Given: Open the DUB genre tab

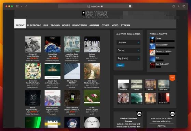Looking at the screenshot, I should pos(46,26).
